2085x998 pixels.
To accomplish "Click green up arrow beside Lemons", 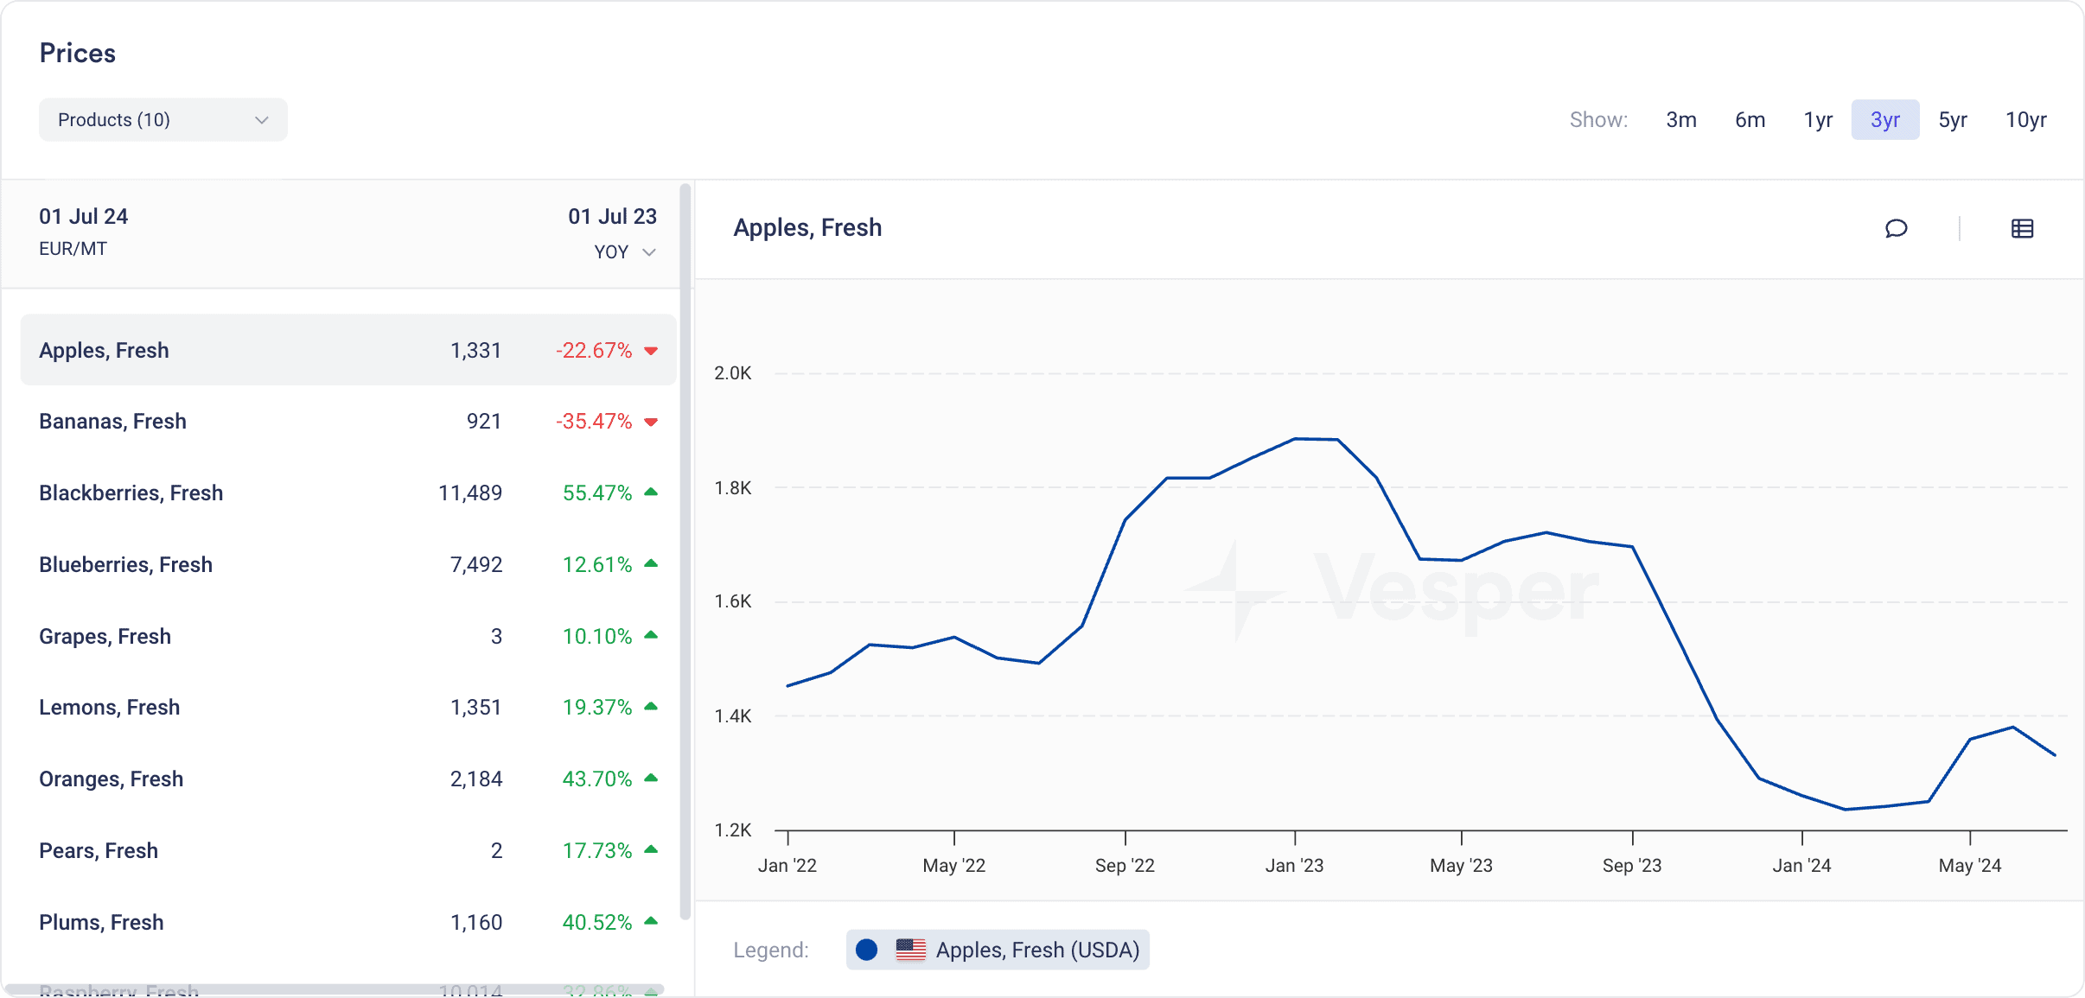I will (x=652, y=707).
